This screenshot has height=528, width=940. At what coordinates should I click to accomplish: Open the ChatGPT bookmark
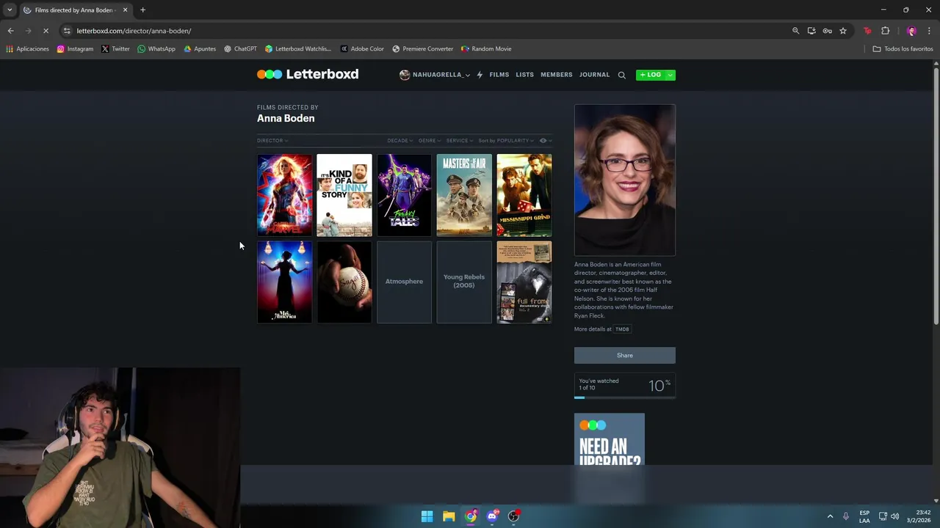[240, 49]
